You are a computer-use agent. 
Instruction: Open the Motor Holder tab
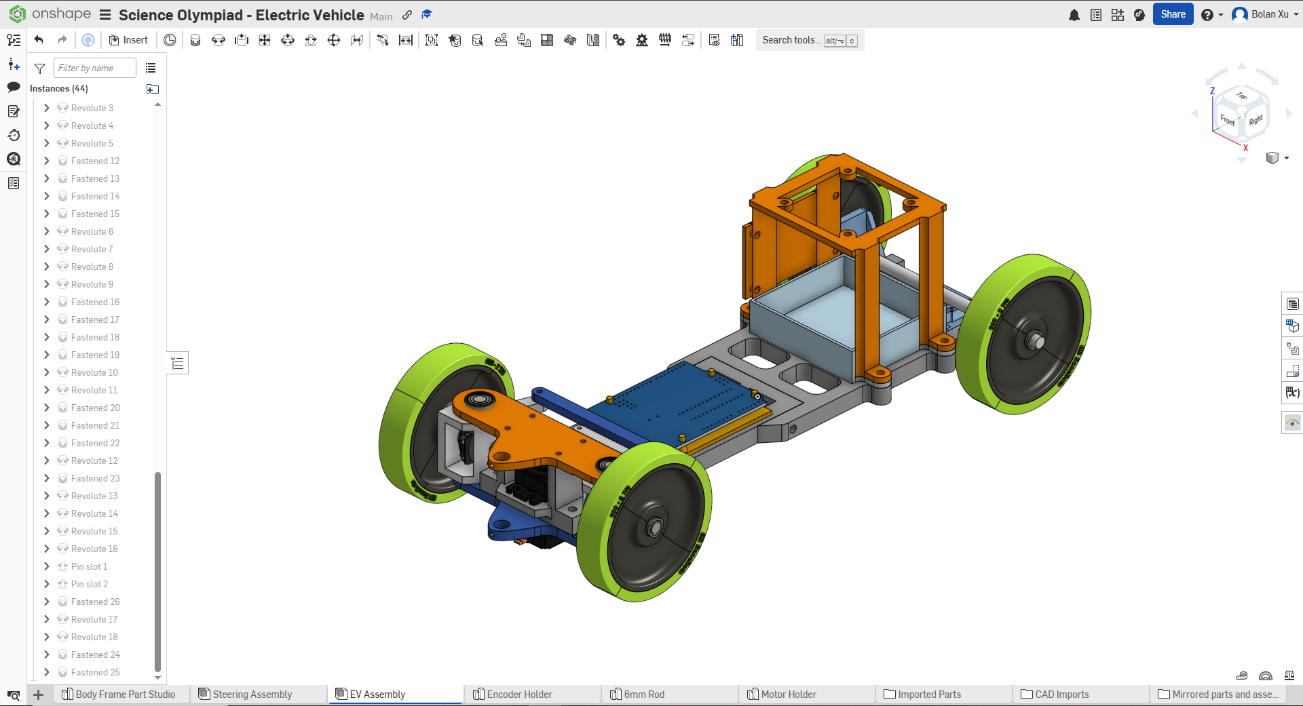(x=788, y=694)
